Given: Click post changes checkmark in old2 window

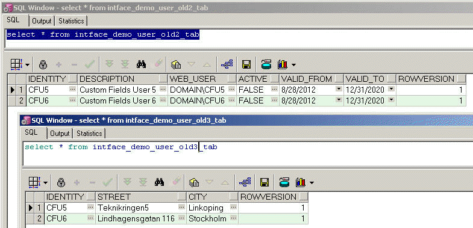Looking at the screenshot, I should pos(90,64).
